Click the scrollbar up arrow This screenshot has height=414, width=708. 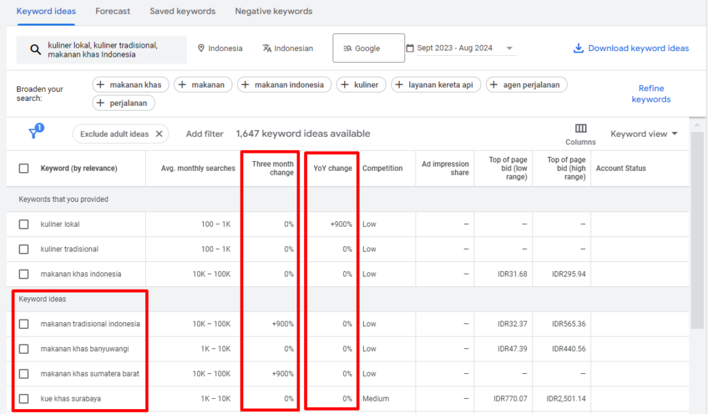(698, 124)
